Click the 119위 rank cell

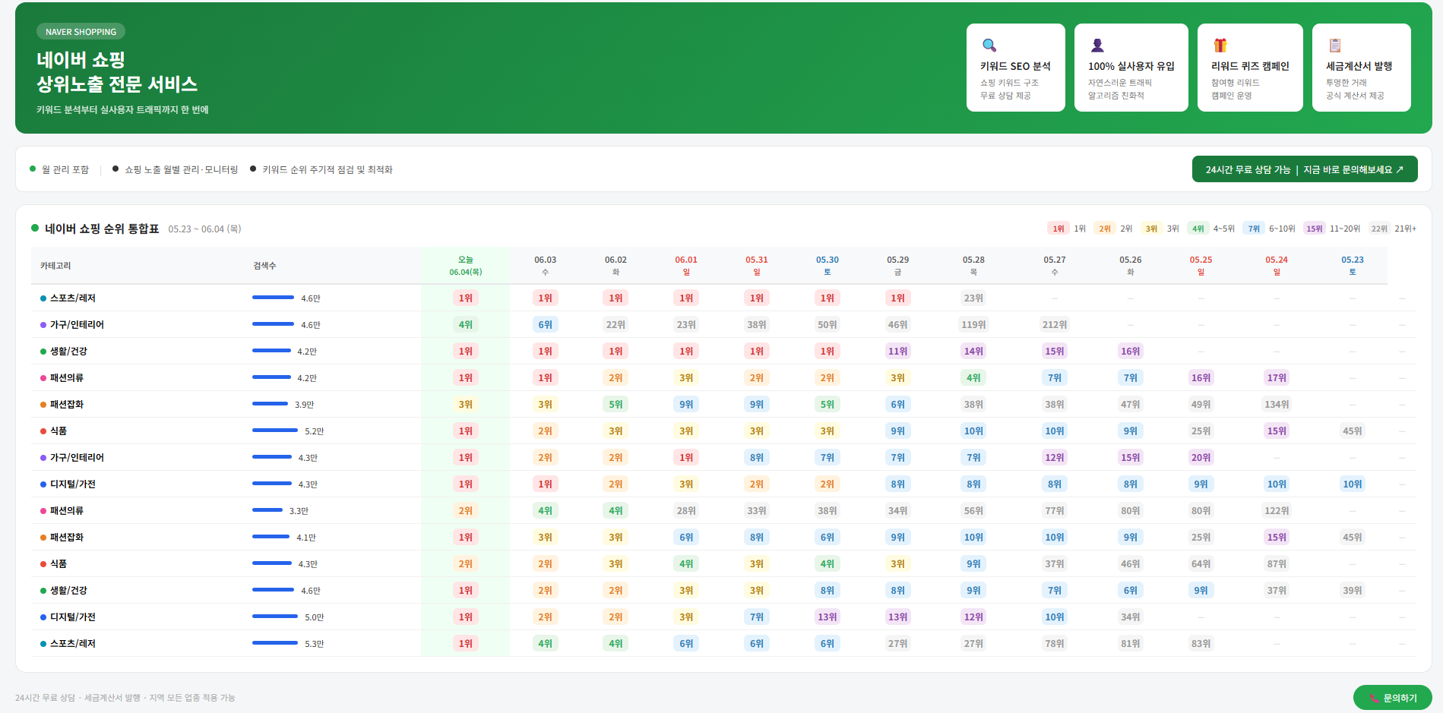[x=973, y=324]
